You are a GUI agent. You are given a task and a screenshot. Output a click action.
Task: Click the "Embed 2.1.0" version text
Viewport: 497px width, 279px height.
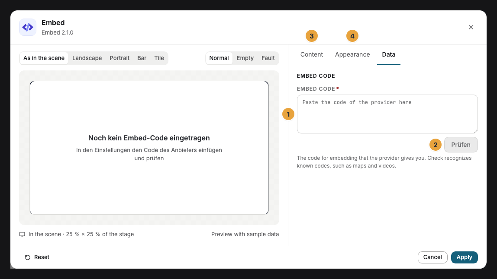(58, 32)
